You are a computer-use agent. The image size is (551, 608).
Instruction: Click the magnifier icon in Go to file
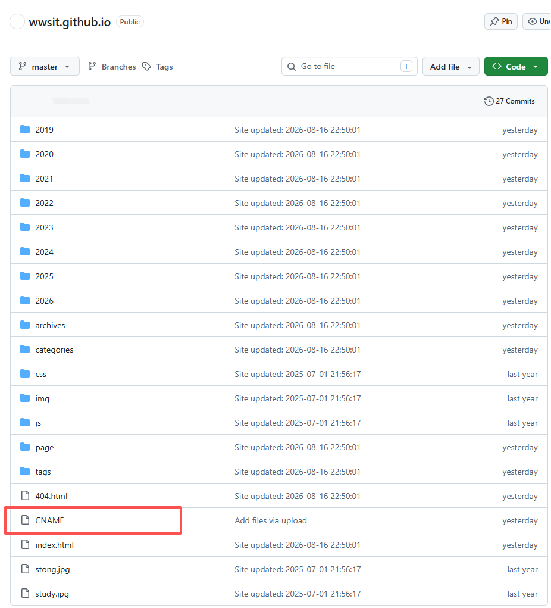[x=292, y=66]
